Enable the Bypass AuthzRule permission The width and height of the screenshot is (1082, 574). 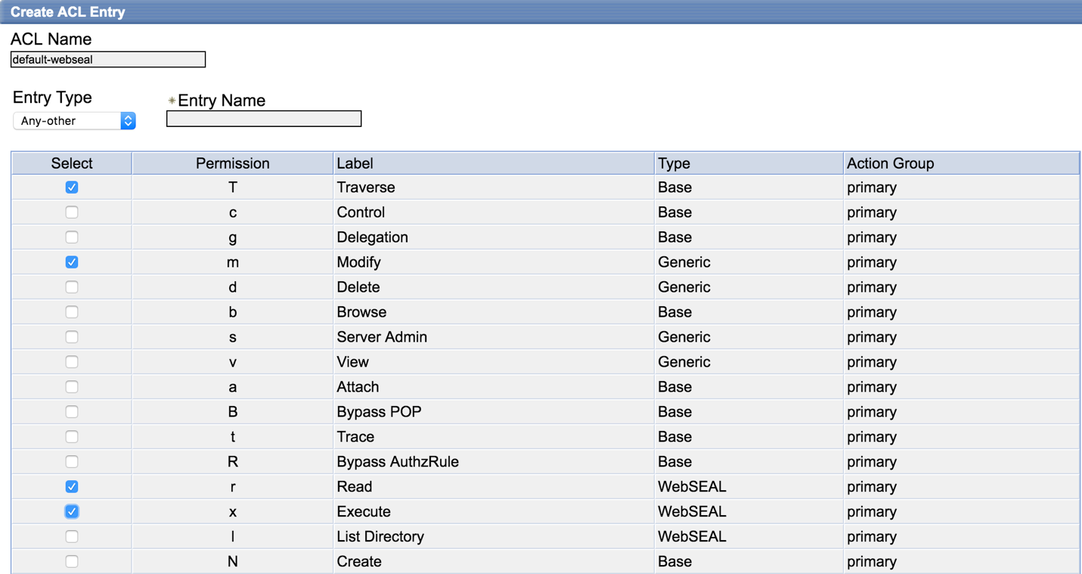[x=71, y=461]
